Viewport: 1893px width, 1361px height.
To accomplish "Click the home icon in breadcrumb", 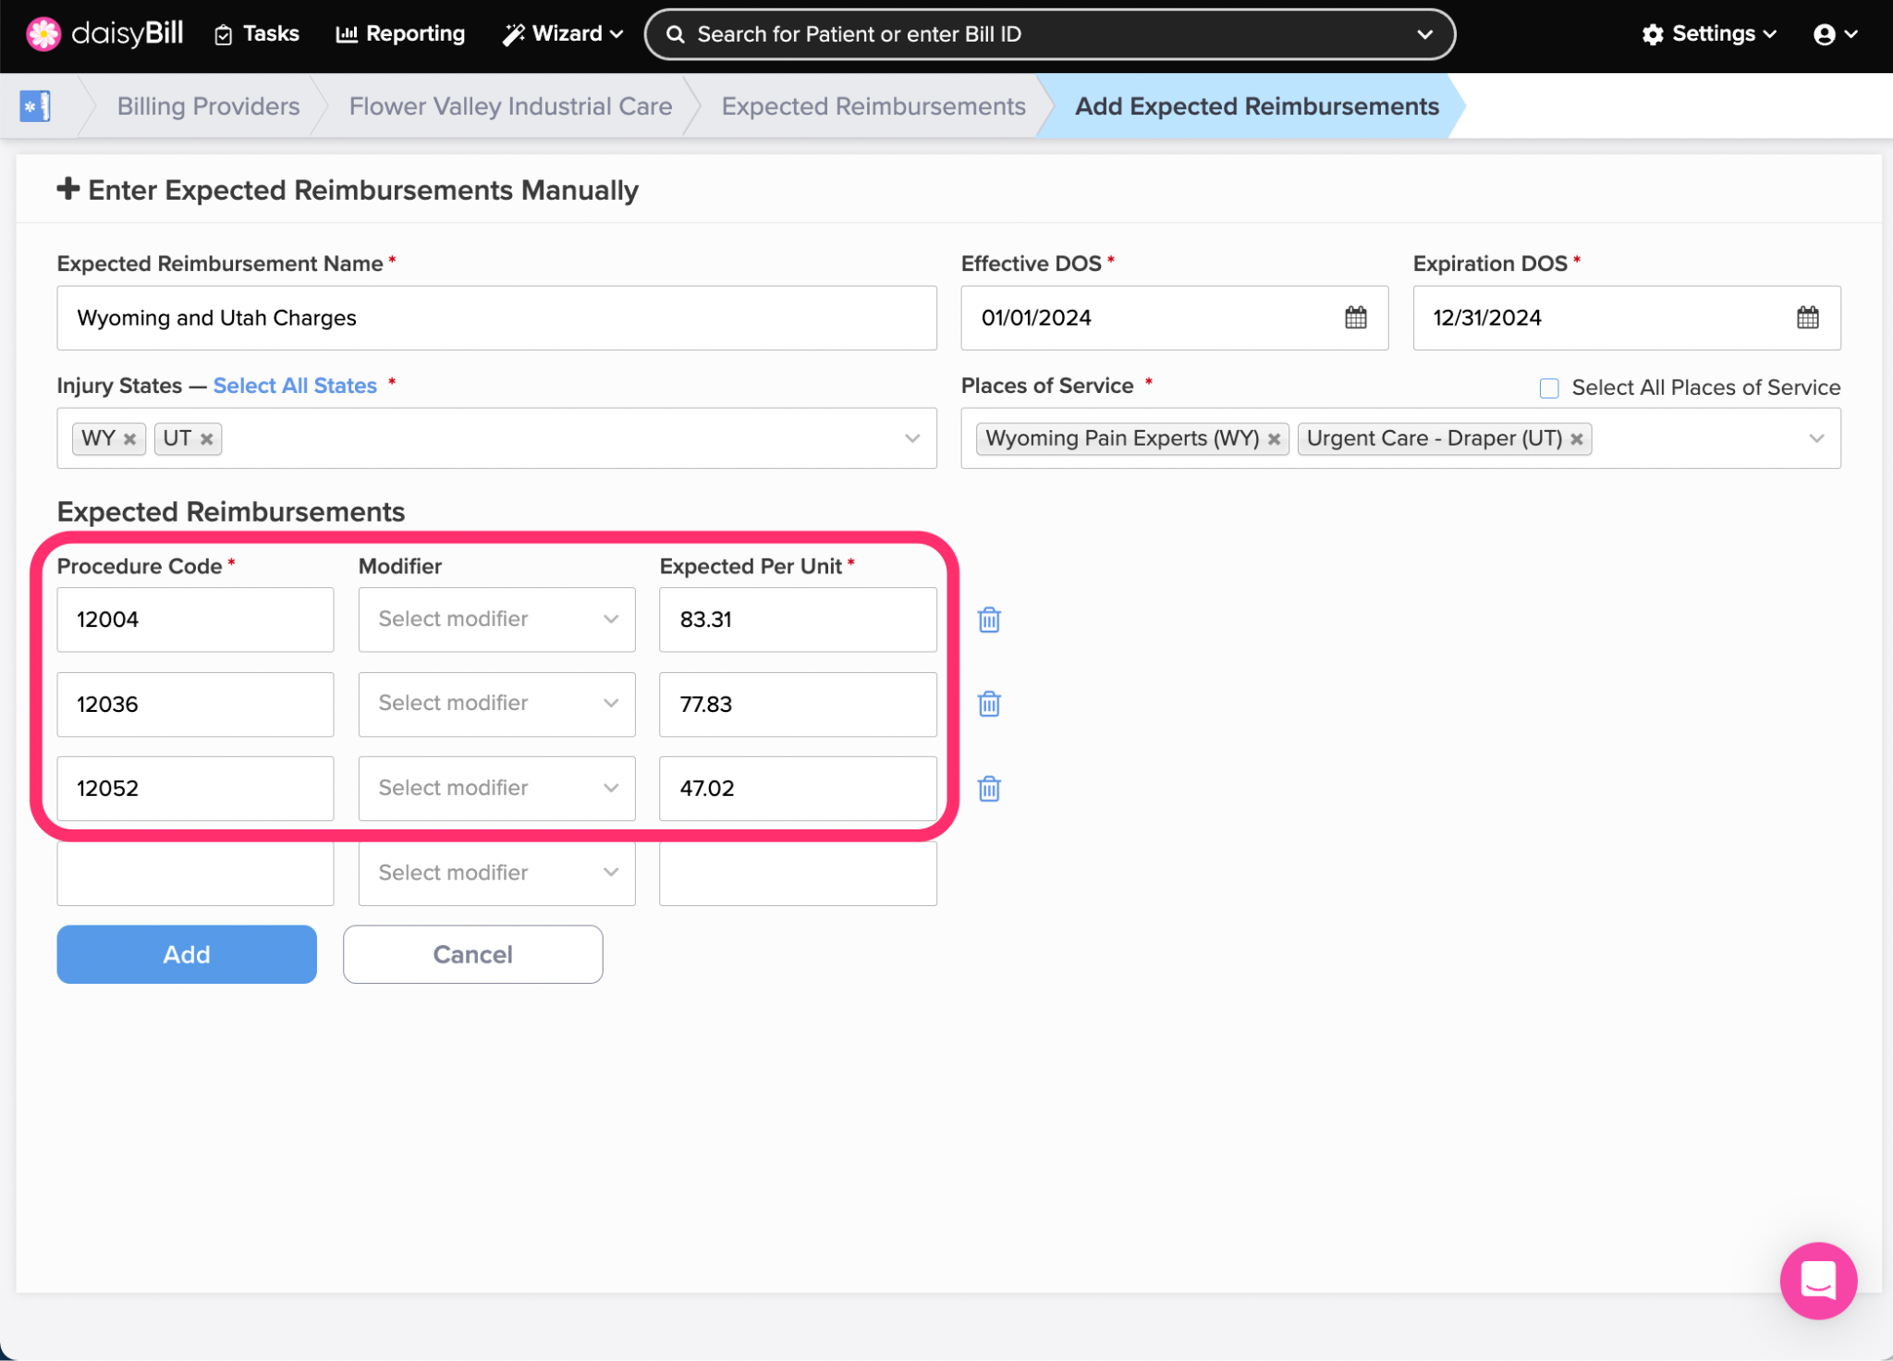I will click(x=35, y=106).
